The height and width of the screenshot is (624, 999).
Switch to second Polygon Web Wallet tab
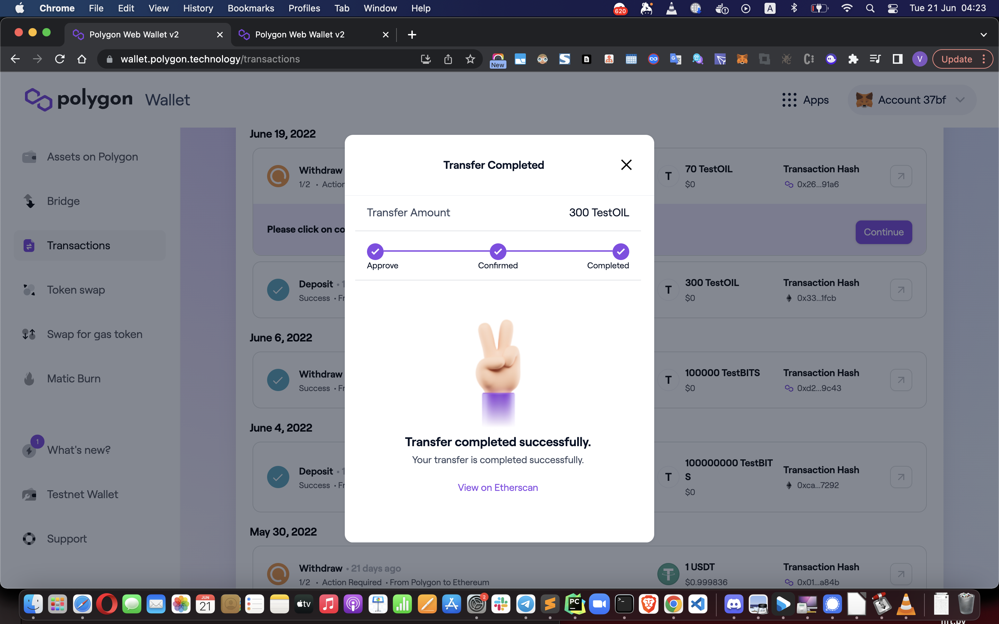point(300,35)
